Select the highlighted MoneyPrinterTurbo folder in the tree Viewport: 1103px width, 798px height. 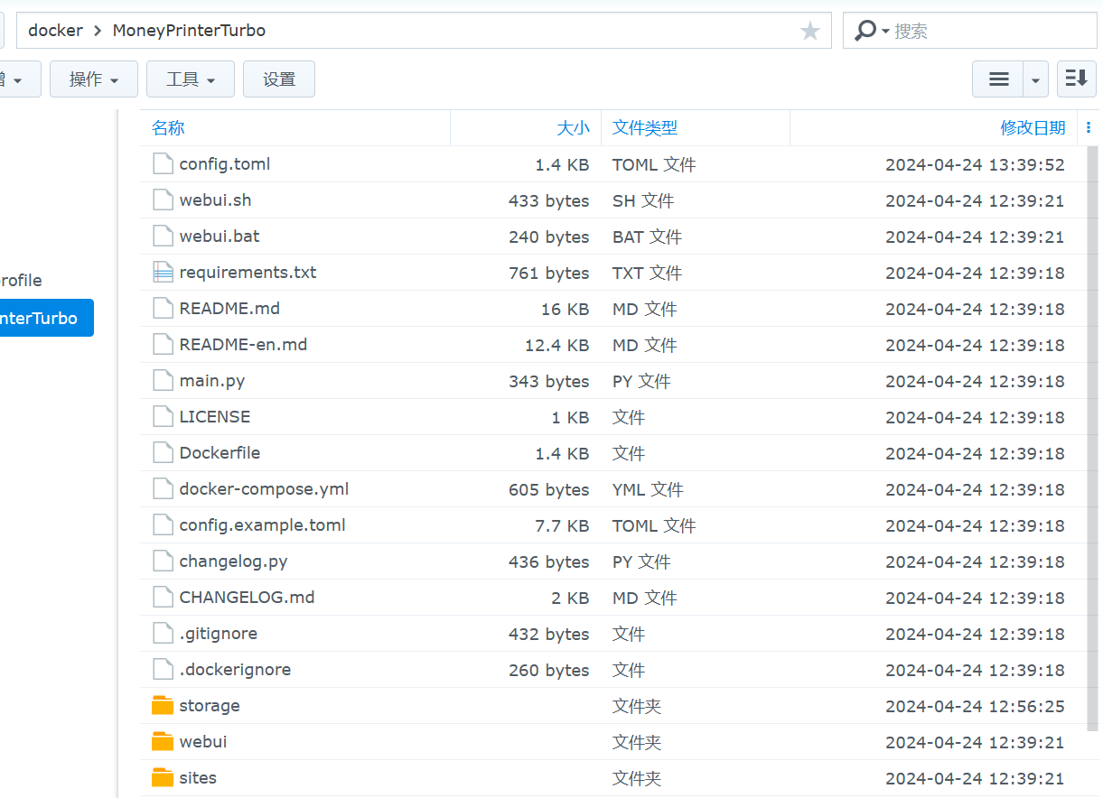(x=45, y=318)
